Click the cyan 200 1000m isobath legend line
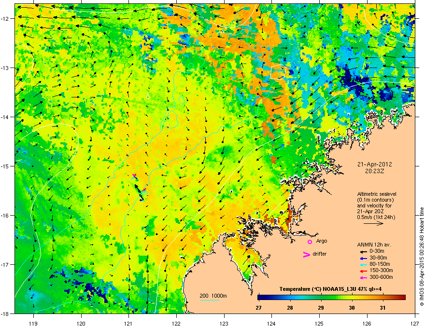The width and height of the screenshot is (425, 328). [210, 300]
